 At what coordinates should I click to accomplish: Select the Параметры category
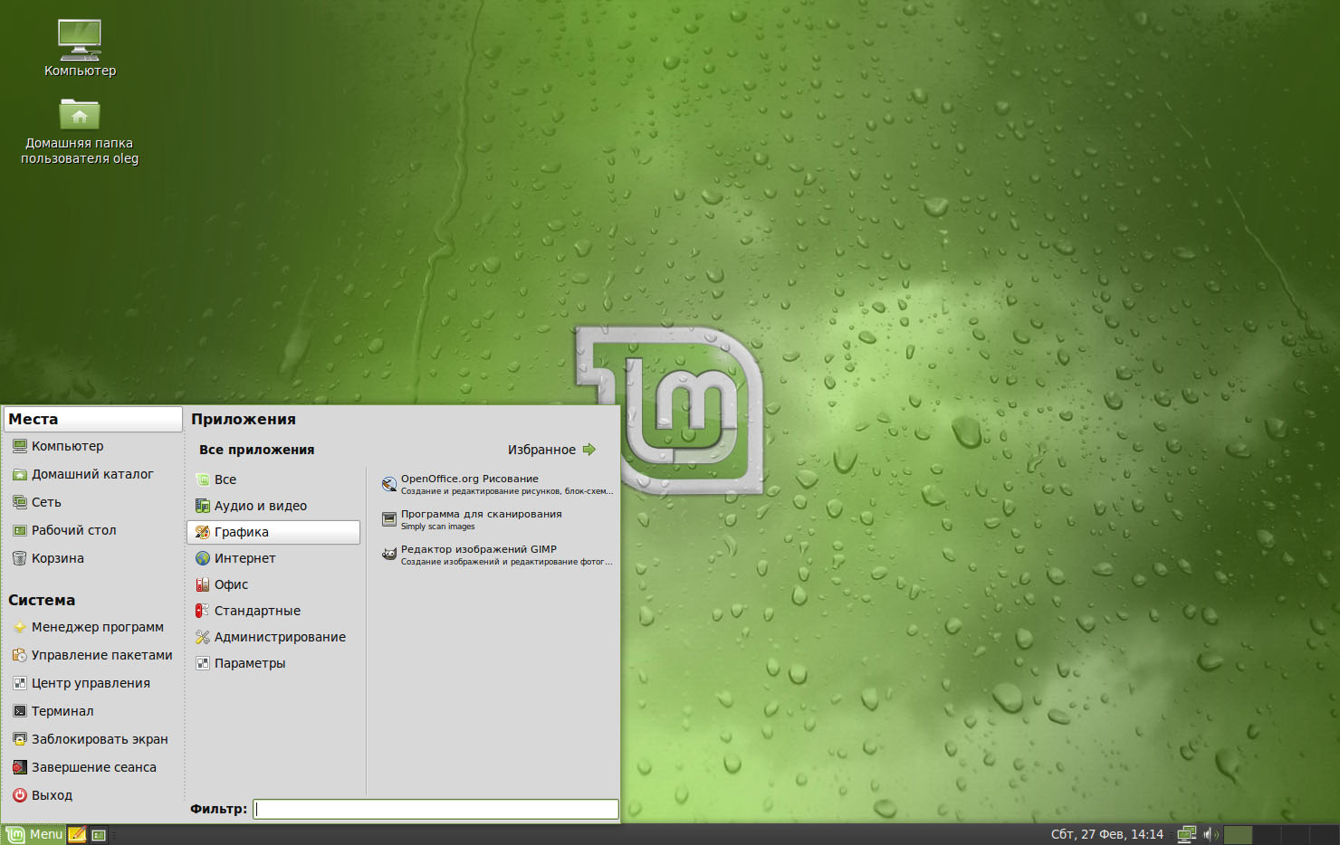tap(273, 663)
